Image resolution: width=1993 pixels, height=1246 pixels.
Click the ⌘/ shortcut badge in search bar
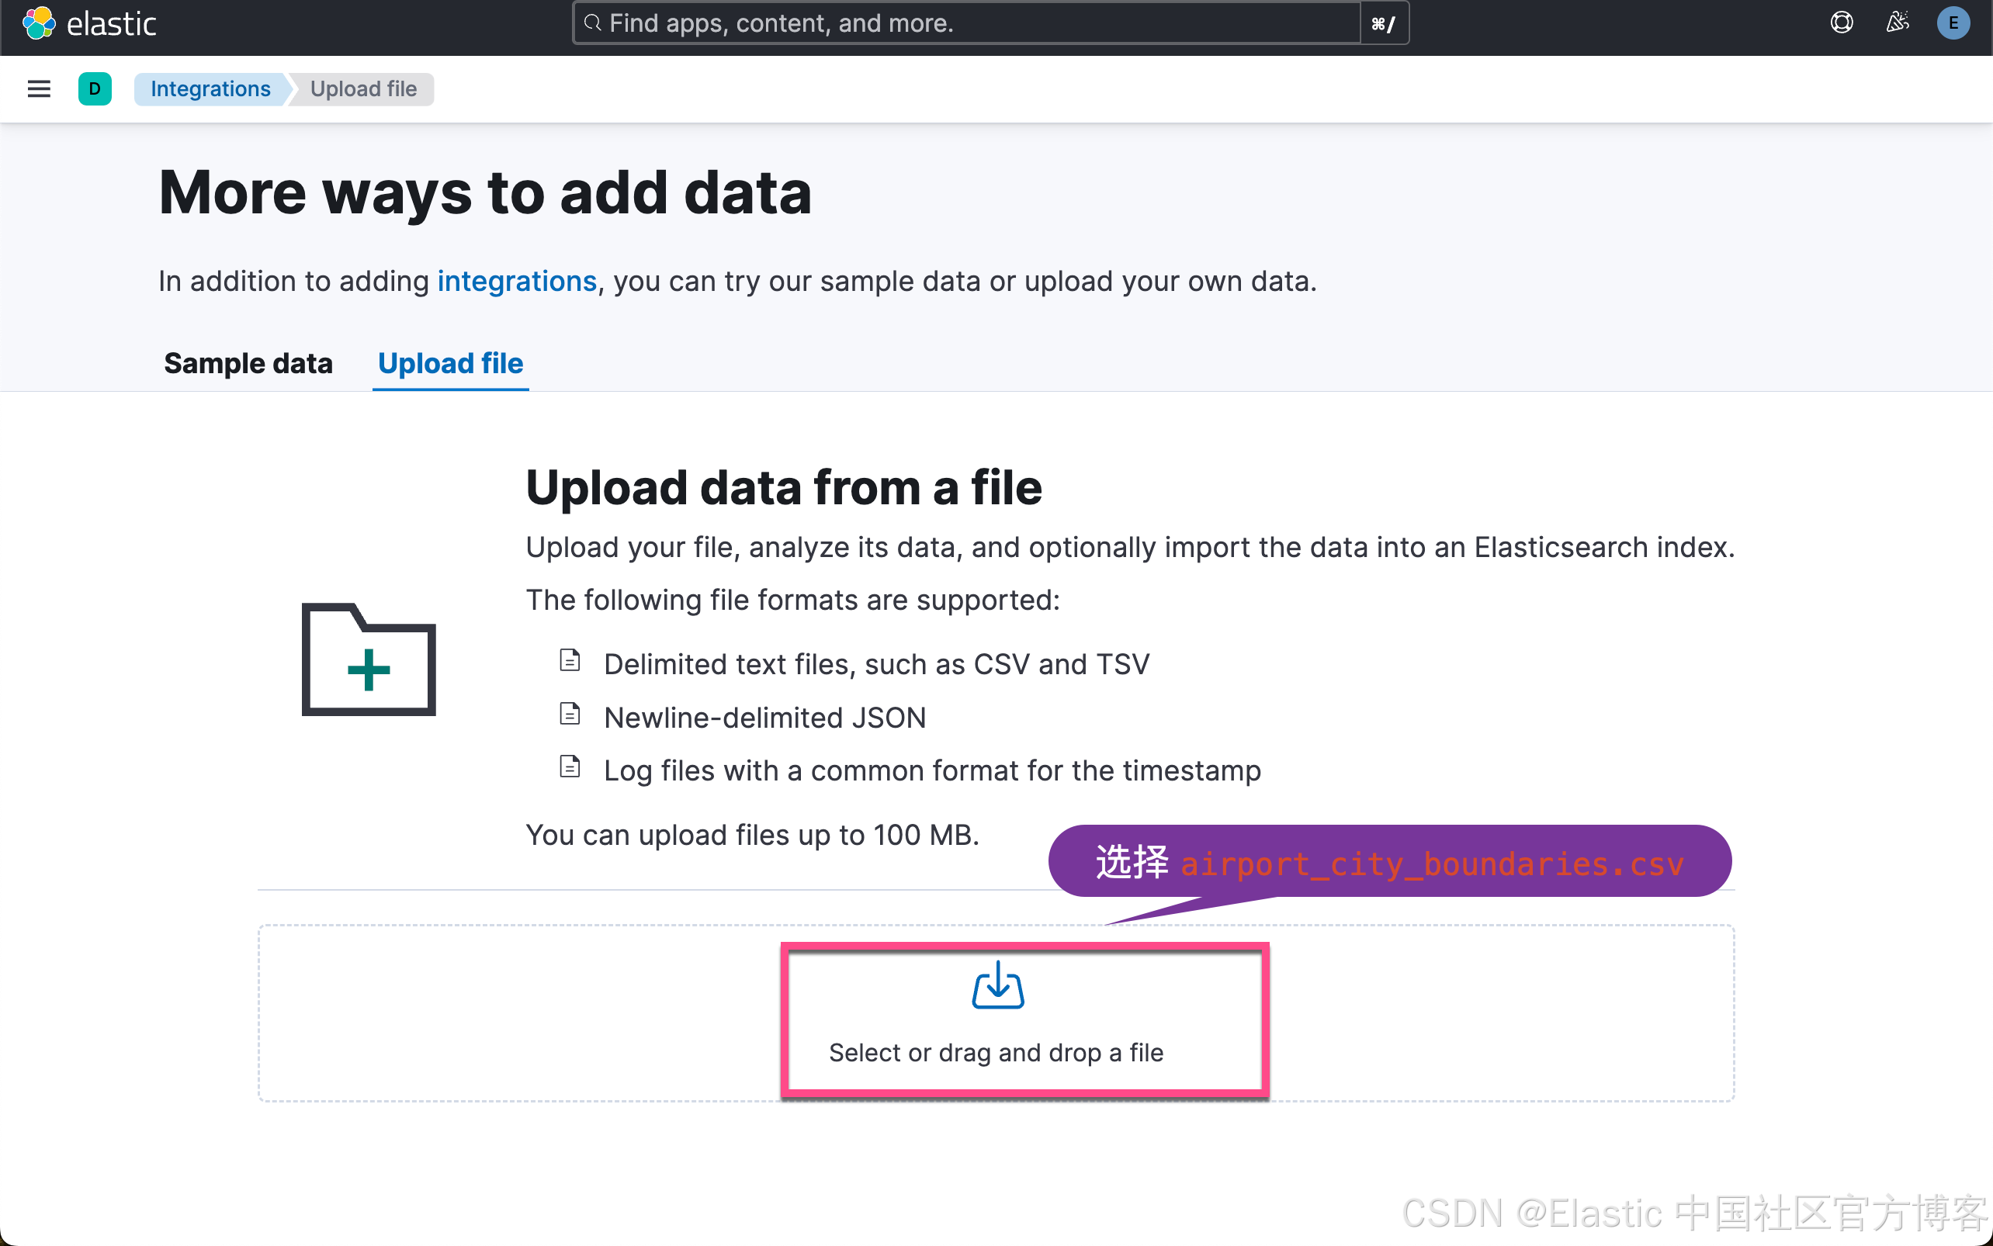[1382, 23]
